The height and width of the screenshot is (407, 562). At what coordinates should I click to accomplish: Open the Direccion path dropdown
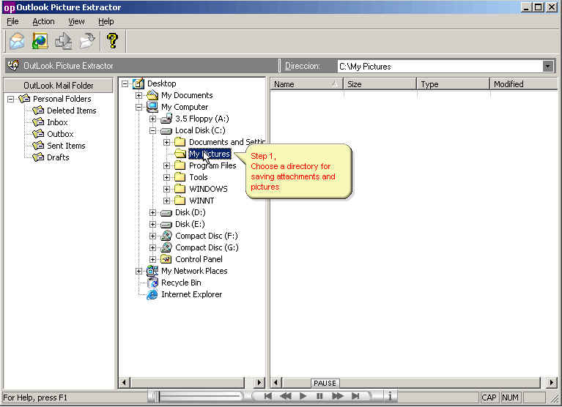[547, 67]
